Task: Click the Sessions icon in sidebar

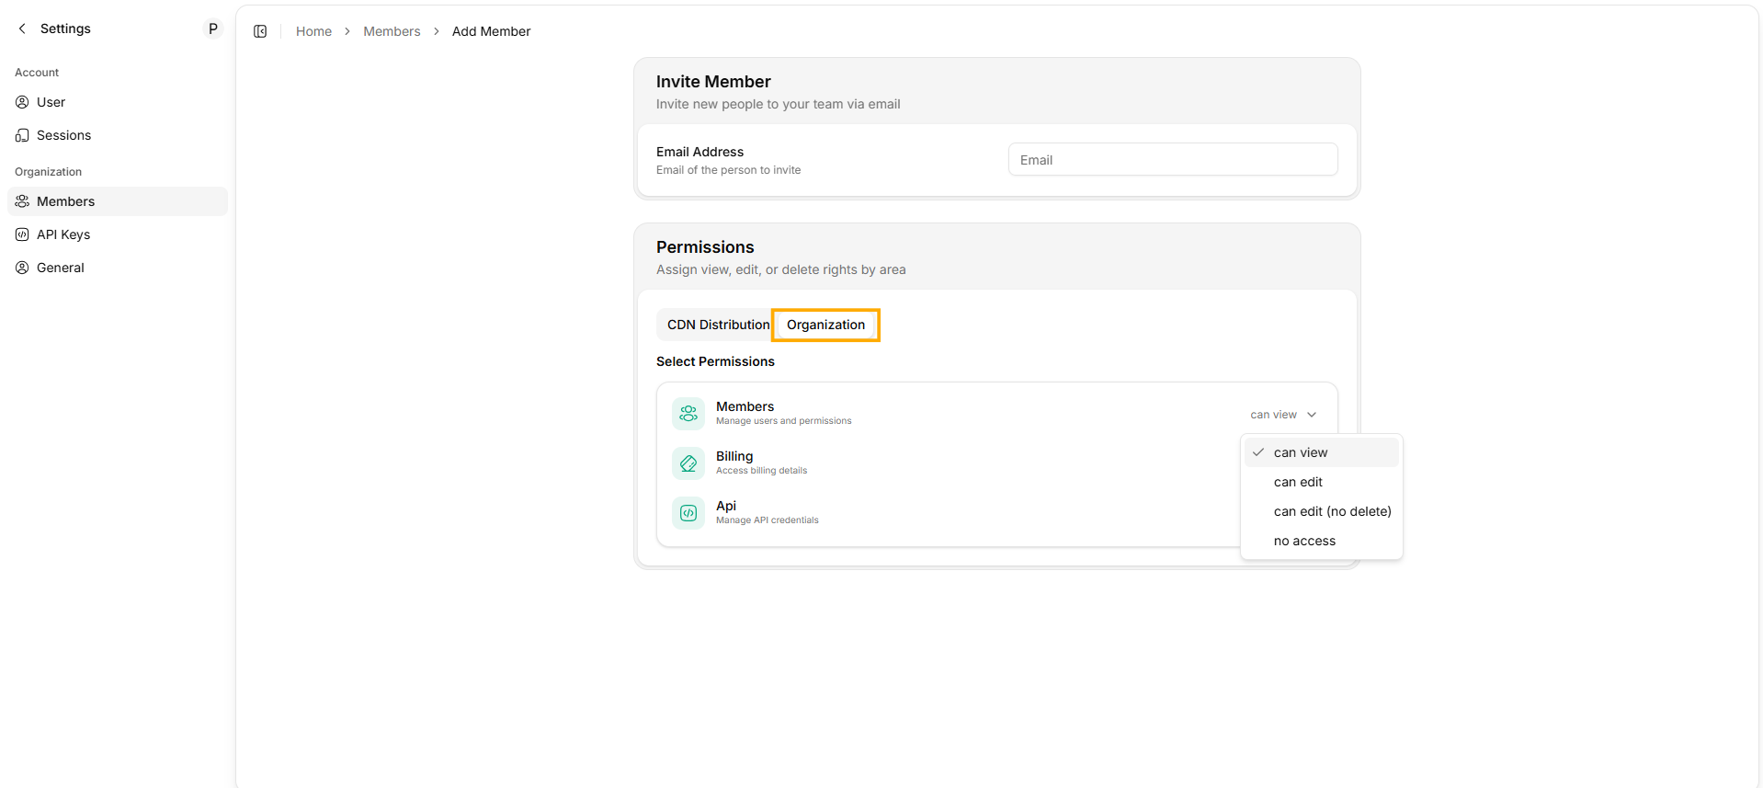Action: pyautogui.click(x=22, y=135)
